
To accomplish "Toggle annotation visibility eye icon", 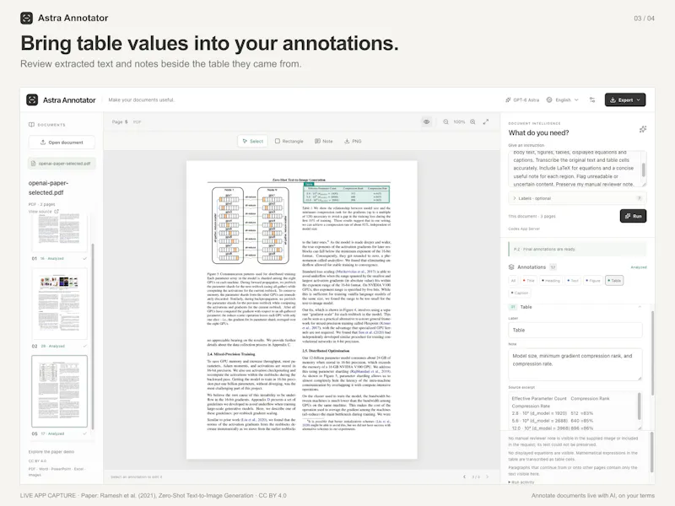I will (x=426, y=121).
